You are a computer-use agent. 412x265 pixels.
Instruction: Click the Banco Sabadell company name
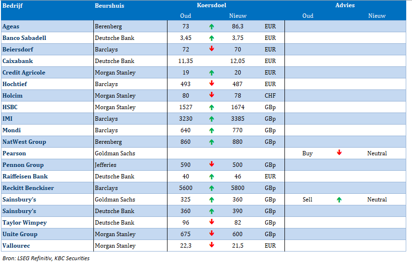24,38
